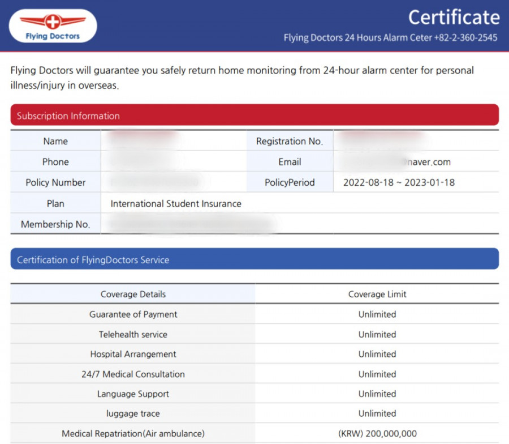Screen dimensions: 509x444
Task: Click the blue "Certification of FlyingDoctors Service" header
Action: [x=255, y=259]
